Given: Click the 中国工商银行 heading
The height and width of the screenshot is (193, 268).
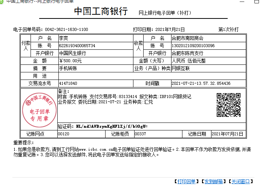Looking at the screenshot, I should pos(101,12).
